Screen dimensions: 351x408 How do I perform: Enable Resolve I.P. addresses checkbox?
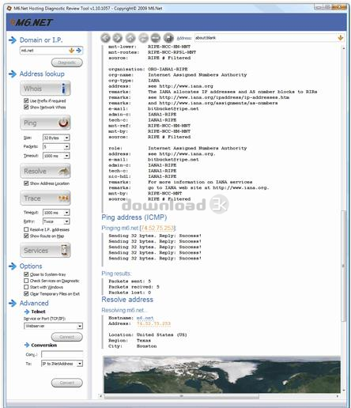coord(26,229)
